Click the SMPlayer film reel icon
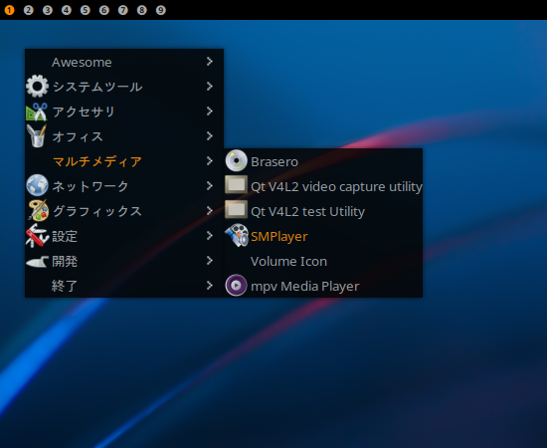This screenshot has height=448, width=547. 236,236
